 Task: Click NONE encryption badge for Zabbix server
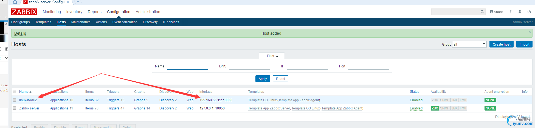click(x=490, y=108)
